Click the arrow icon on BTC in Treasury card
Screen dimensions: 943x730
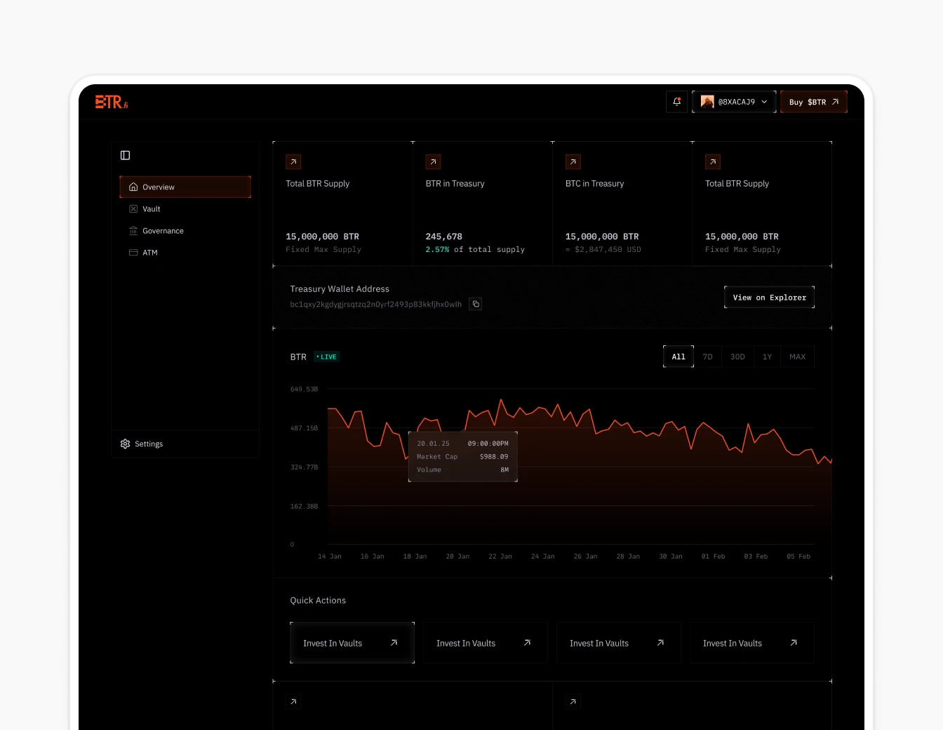click(573, 161)
